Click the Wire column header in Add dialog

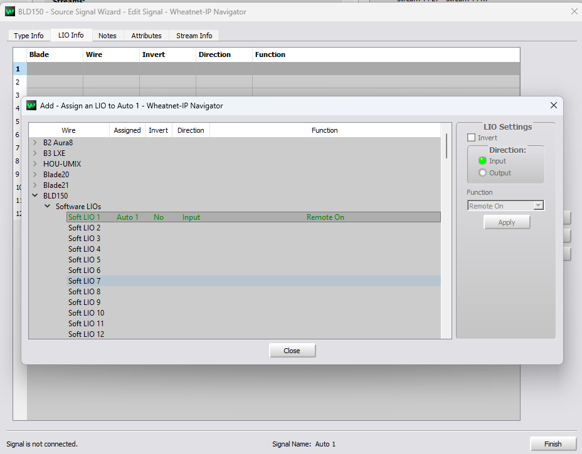point(68,130)
